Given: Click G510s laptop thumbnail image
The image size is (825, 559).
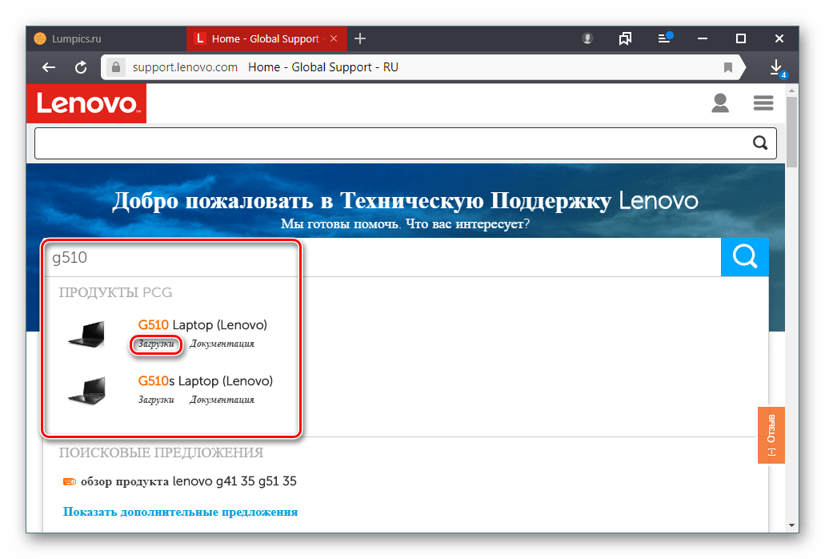Looking at the screenshot, I should point(86,391).
